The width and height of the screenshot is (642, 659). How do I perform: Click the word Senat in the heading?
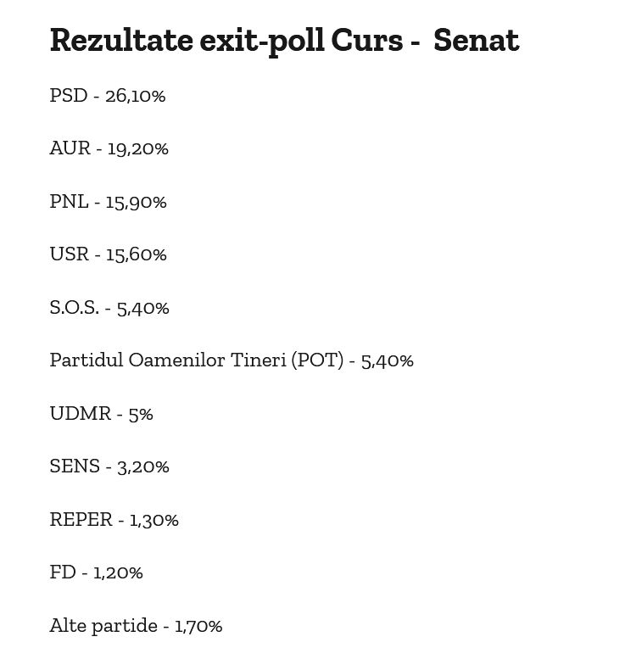[x=477, y=41]
